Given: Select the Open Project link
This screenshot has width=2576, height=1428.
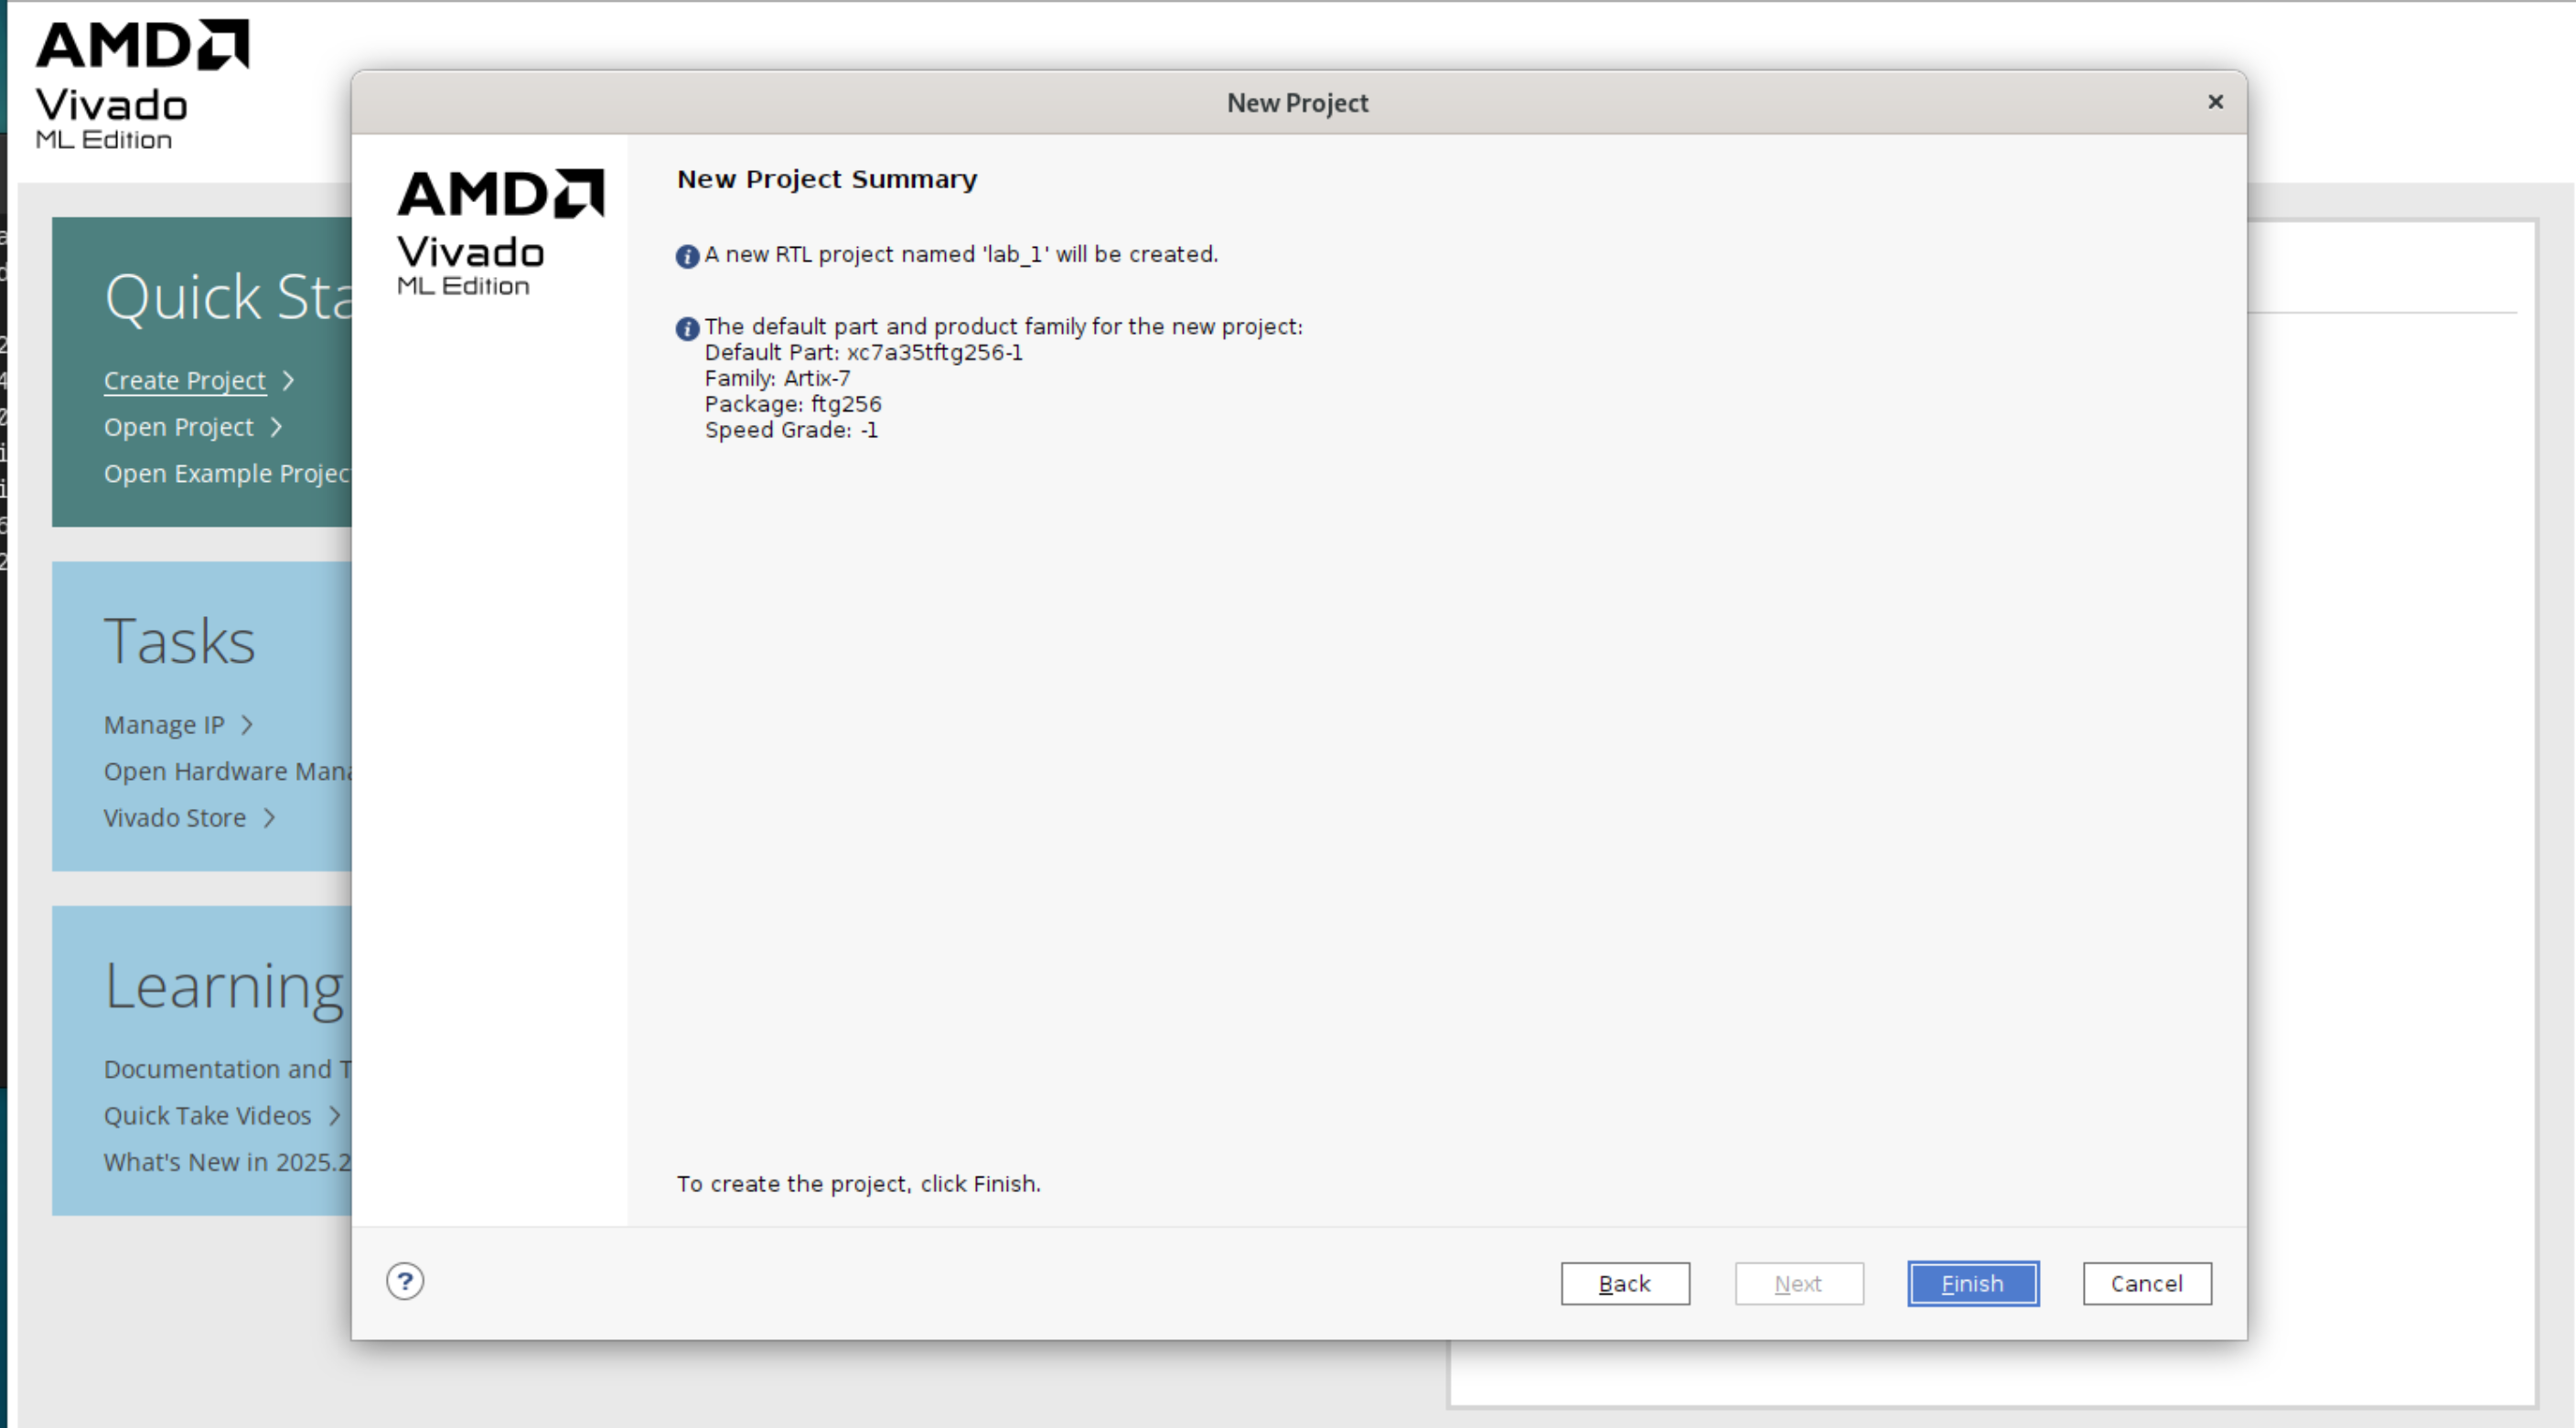Looking at the screenshot, I should click(x=179, y=427).
